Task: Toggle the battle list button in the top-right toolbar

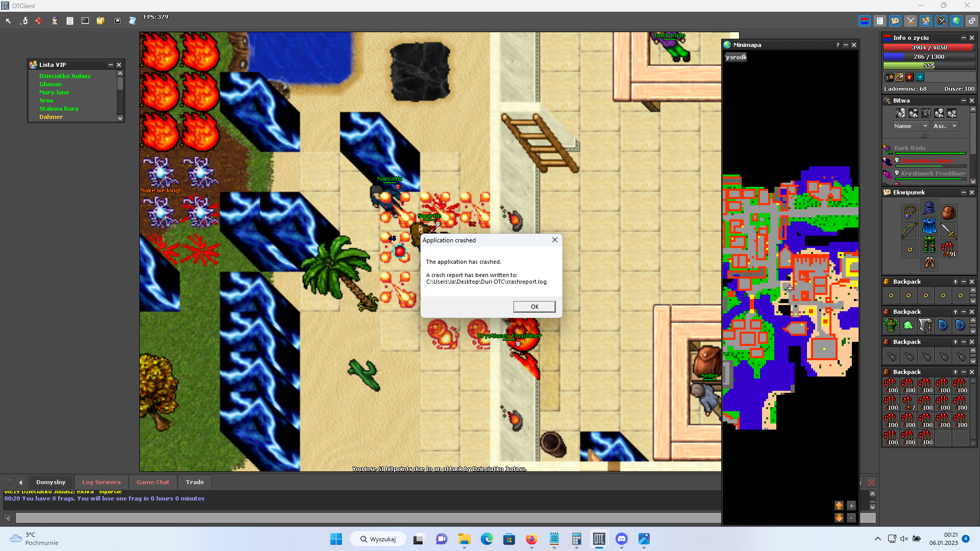Action: coord(941,21)
